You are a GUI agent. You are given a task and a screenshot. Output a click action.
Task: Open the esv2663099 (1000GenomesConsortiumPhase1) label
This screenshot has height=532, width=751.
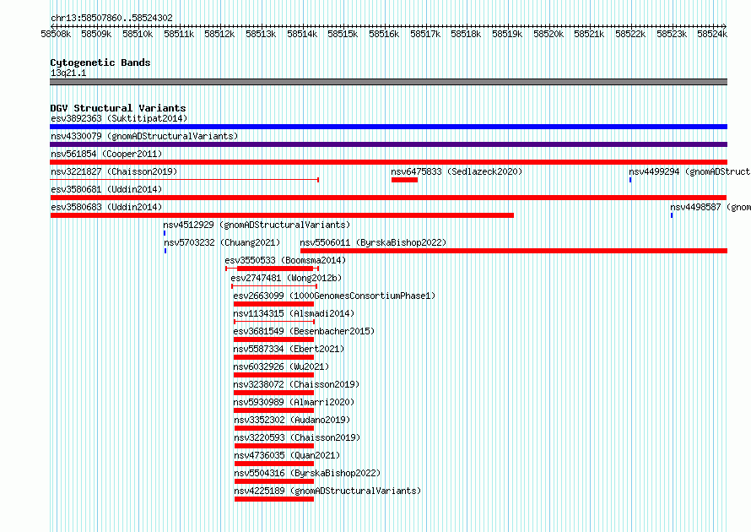334,296
